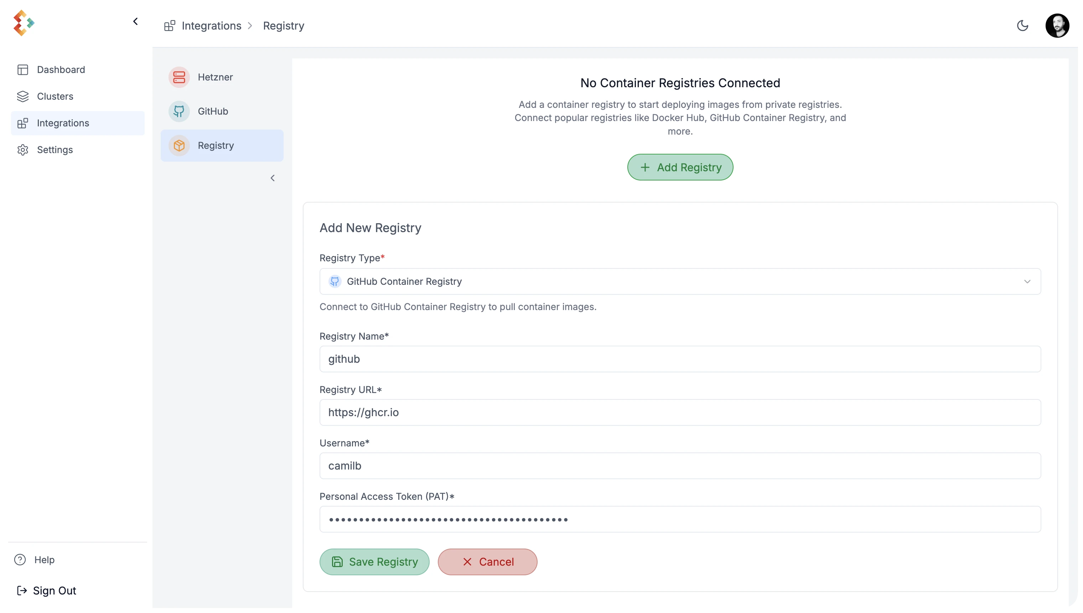Click the Clusters layers icon

point(23,97)
